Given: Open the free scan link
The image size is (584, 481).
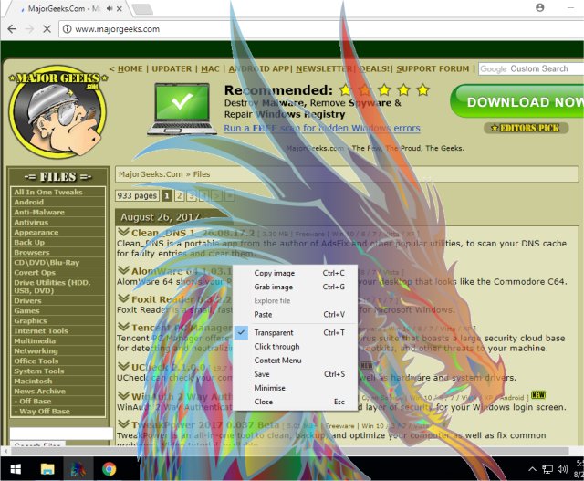Looking at the screenshot, I should [x=322, y=128].
